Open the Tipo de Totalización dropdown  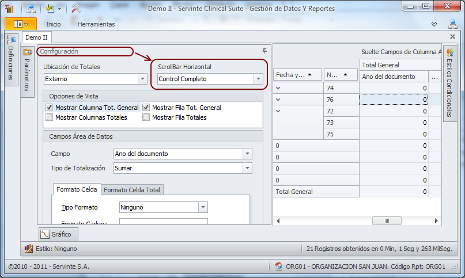(x=247, y=168)
